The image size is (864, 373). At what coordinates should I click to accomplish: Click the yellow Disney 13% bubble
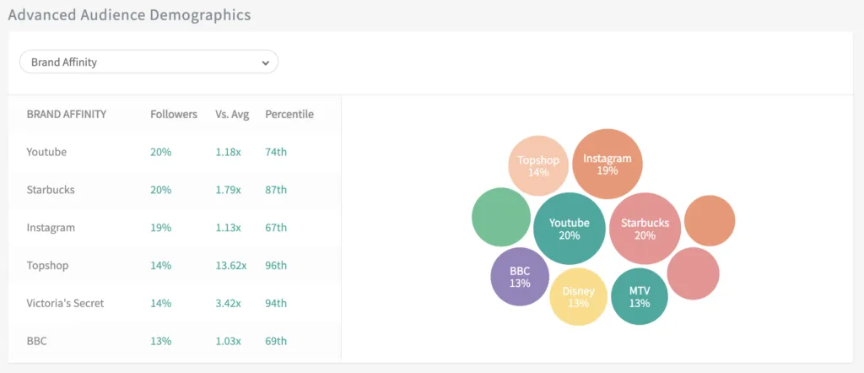579,296
